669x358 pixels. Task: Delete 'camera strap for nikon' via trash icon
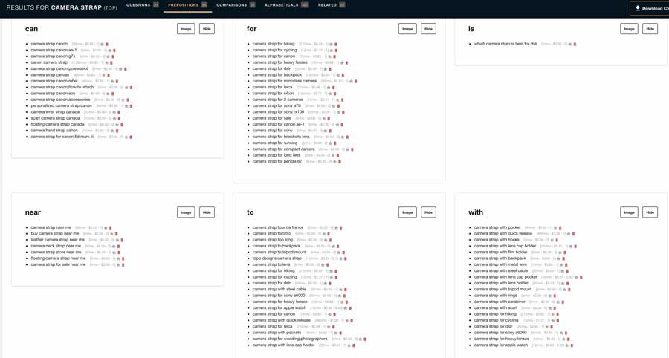335,94
